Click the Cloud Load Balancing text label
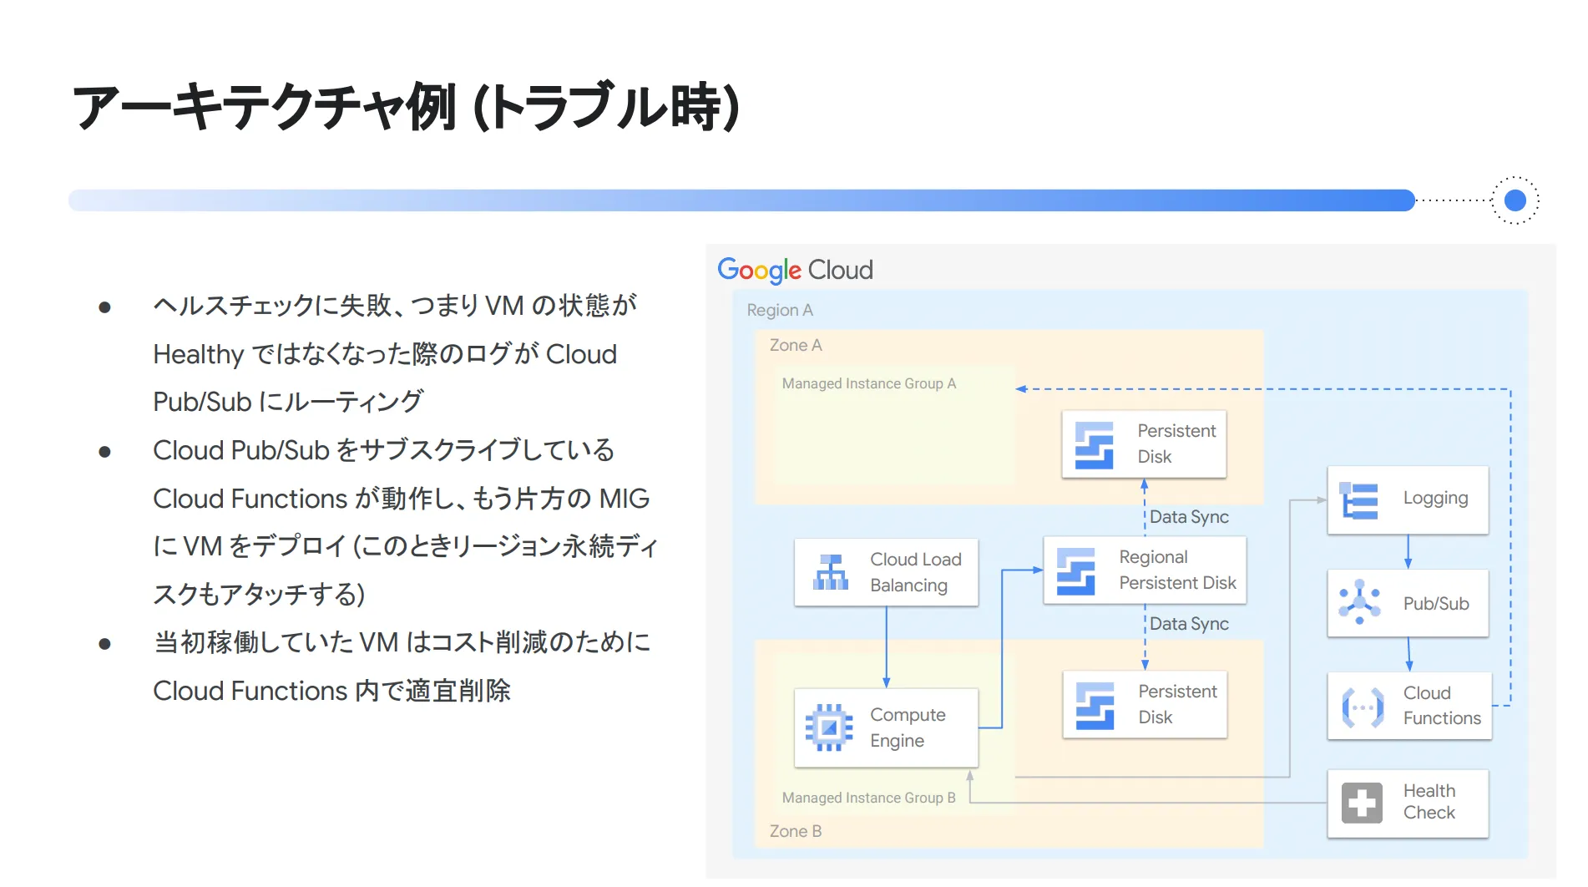Viewport: 1588px width, 887px height. click(x=916, y=572)
